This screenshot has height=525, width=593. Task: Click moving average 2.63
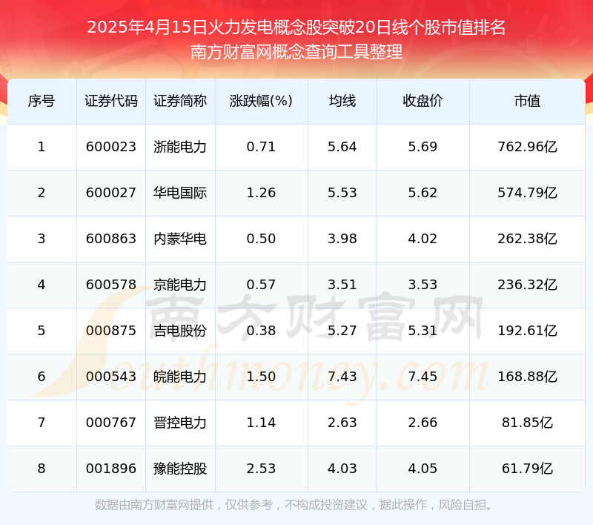tap(342, 423)
